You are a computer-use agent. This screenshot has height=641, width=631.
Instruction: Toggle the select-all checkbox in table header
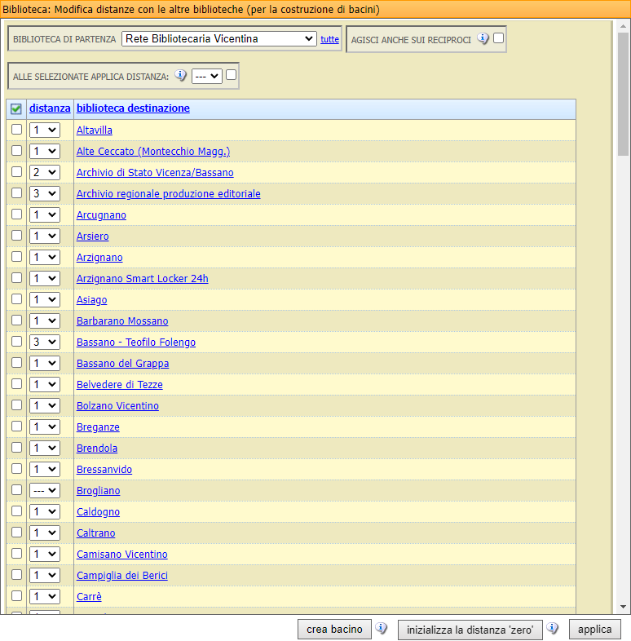point(16,108)
